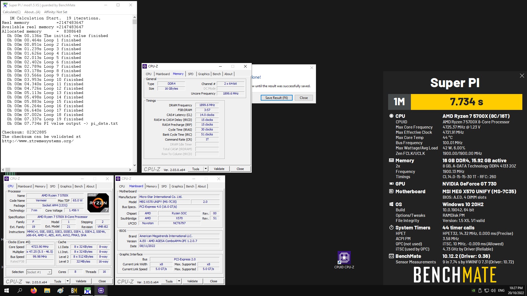The width and height of the screenshot is (527, 296).
Task: Click Windows 10 20H2 OS entry
Action: (463, 204)
